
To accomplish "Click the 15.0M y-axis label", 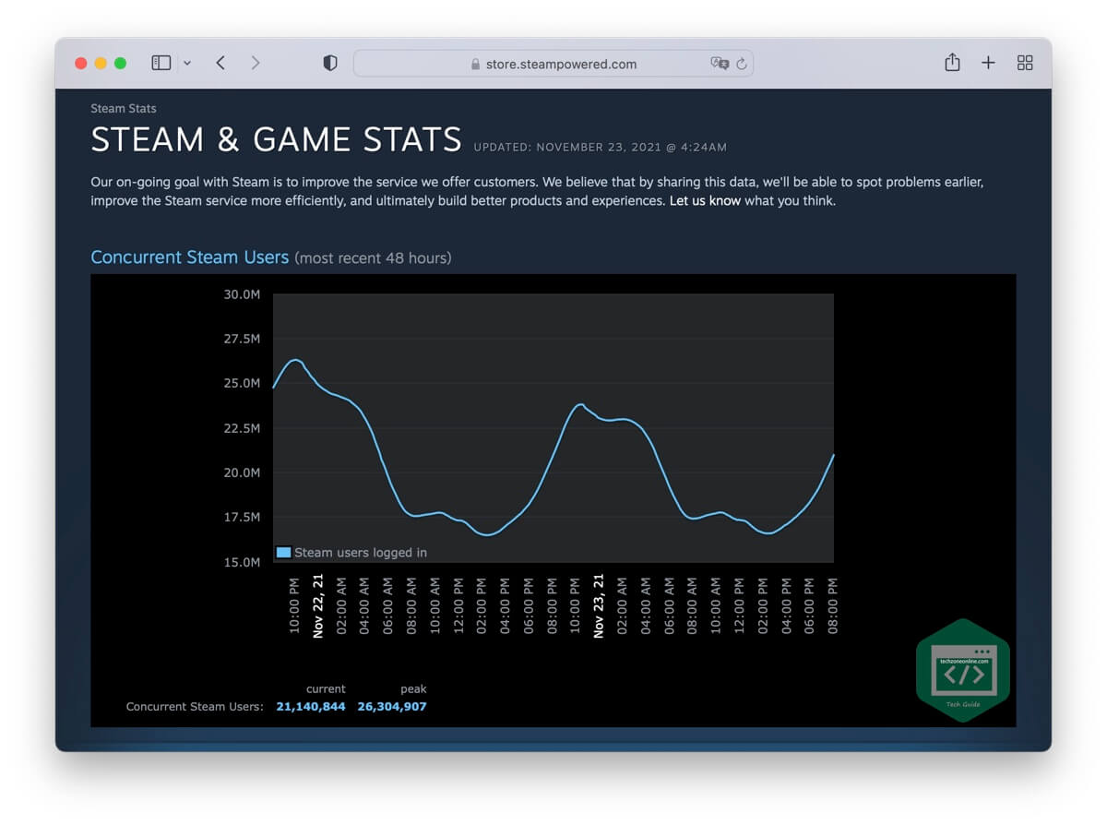I will (242, 562).
